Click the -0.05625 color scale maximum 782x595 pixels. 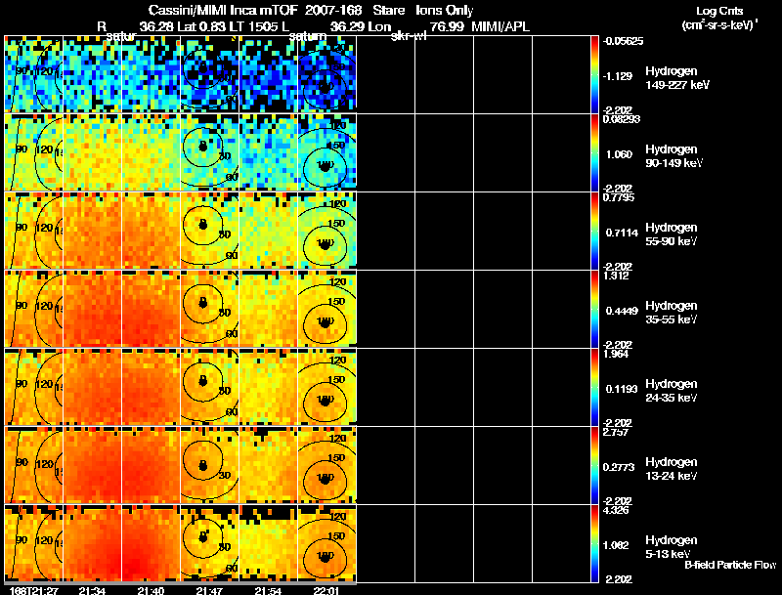pyautogui.click(x=623, y=41)
